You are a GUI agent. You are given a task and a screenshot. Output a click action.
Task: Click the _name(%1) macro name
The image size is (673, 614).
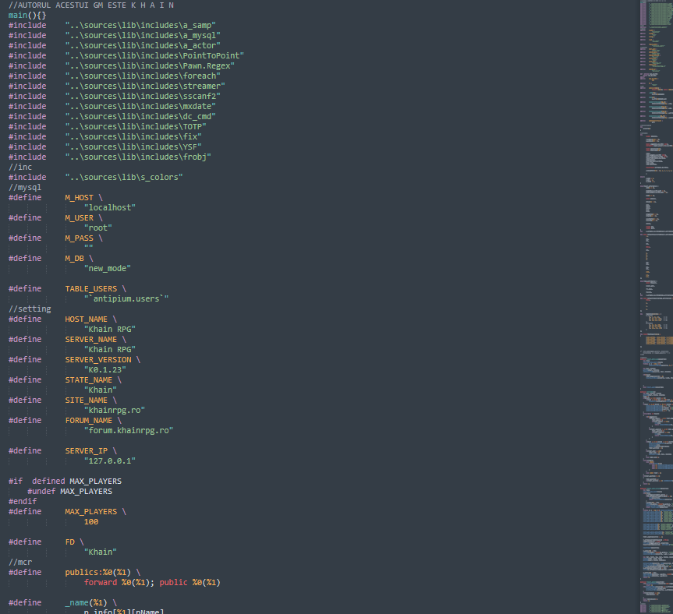coord(87,603)
